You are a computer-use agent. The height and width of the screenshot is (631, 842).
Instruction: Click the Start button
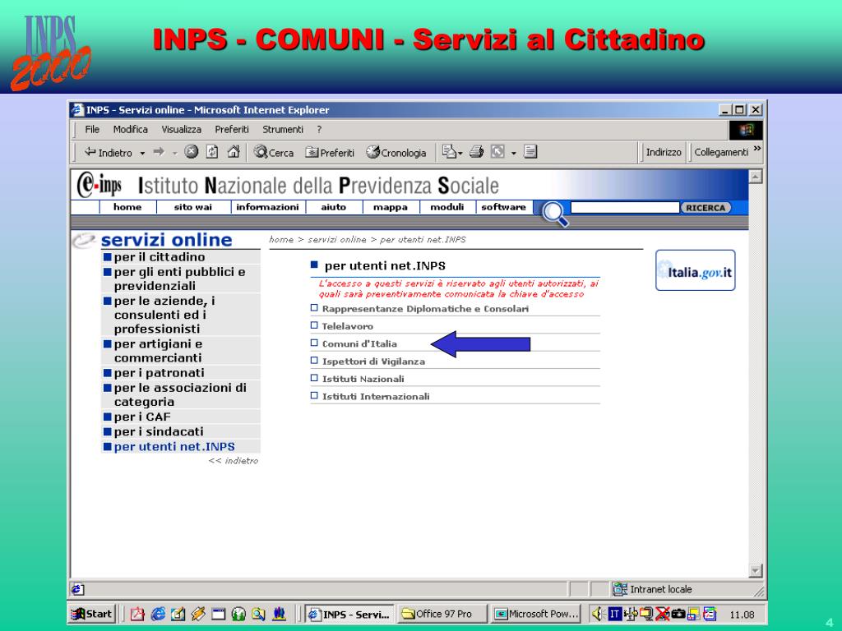[x=92, y=614]
